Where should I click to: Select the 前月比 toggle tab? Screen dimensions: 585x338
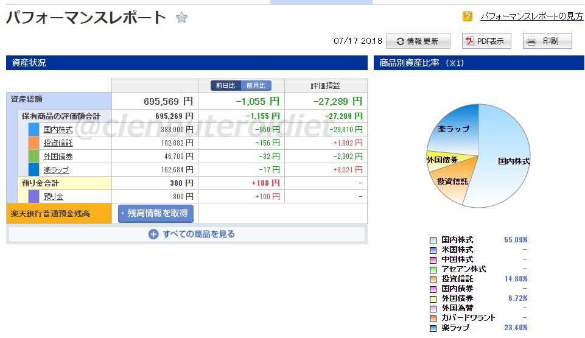(256, 85)
